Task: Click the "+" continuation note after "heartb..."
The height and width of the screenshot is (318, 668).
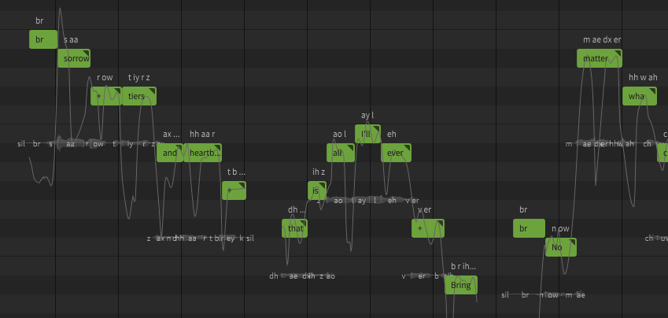Action: pyautogui.click(x=234, y=190)
